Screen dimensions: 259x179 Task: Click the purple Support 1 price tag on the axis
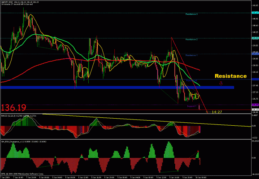click(255, 105)
